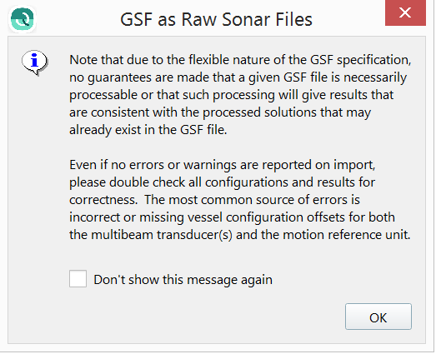Confirm the message with the OK button
436x354 pixels.
coord(378,317)
